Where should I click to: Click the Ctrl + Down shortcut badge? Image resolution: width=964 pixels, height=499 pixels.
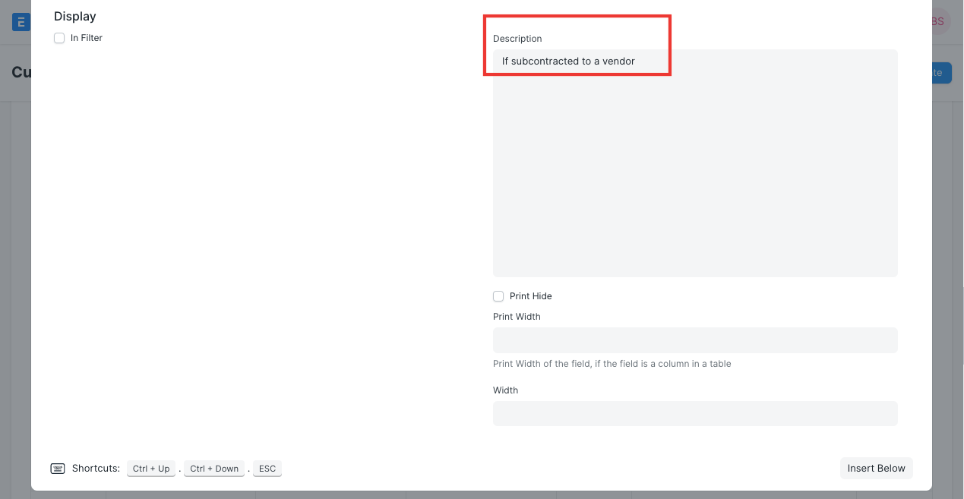tap(213, 468)
